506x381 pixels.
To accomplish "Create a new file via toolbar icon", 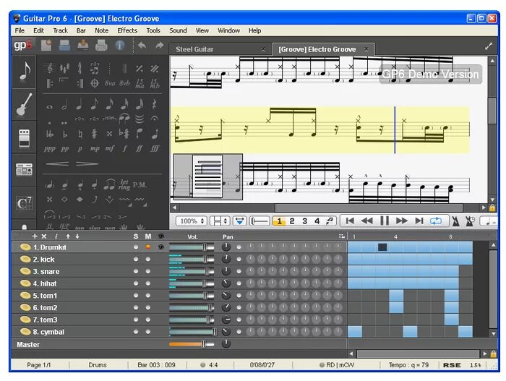I will click(46, 46).
